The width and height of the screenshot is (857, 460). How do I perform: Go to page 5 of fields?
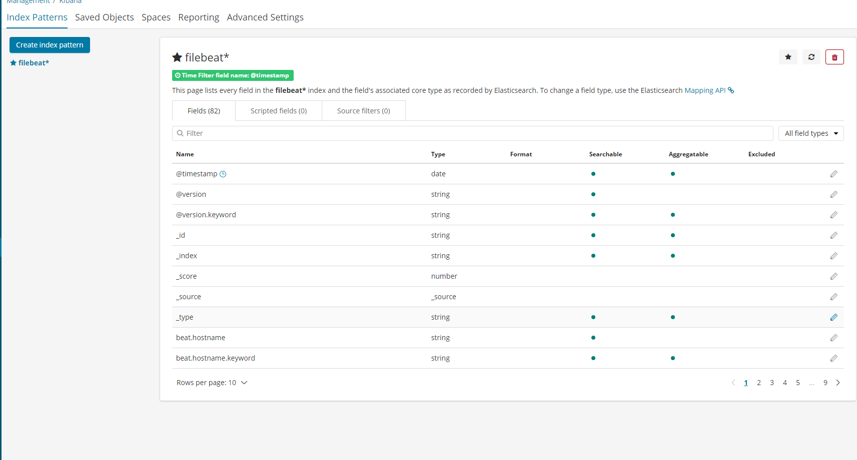click(x=798, y=383)
